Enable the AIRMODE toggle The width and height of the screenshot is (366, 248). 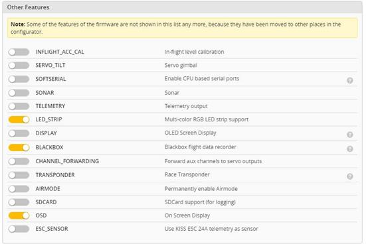coord(19,189)
